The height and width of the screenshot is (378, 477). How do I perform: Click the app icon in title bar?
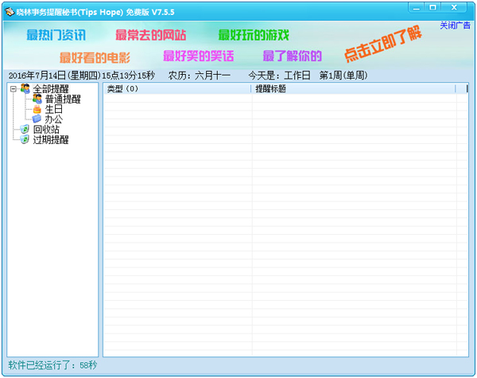(9, 8)
